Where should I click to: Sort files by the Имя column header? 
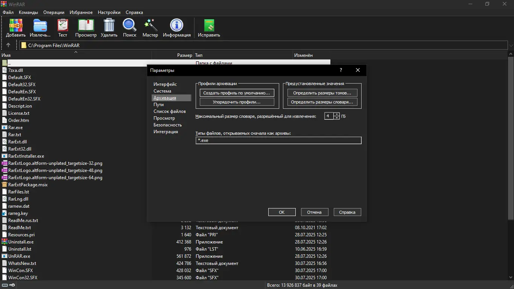pos(76,55)
